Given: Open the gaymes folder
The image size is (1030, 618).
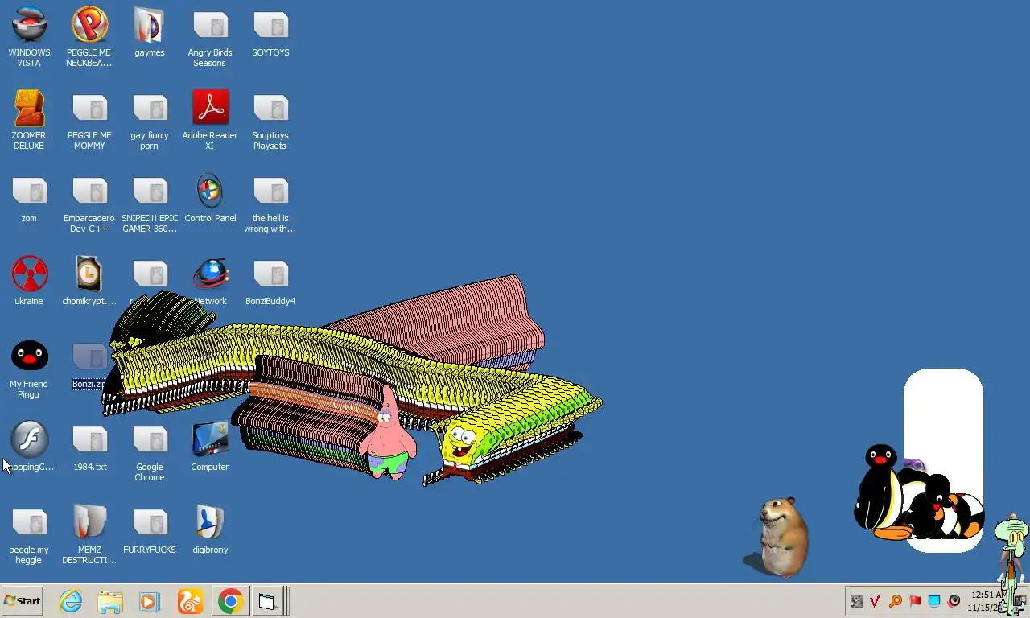Looking at the screenshot, I should tap(150, 32).
